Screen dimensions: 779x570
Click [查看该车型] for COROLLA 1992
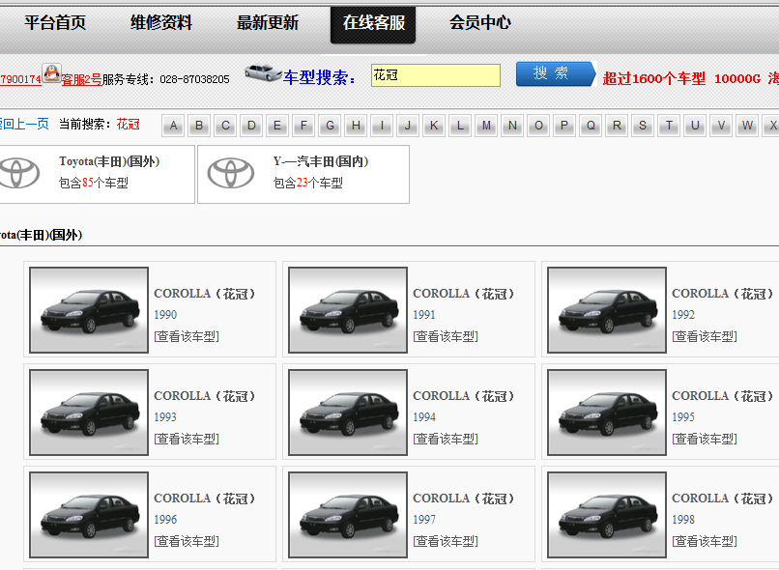[705, 336]
